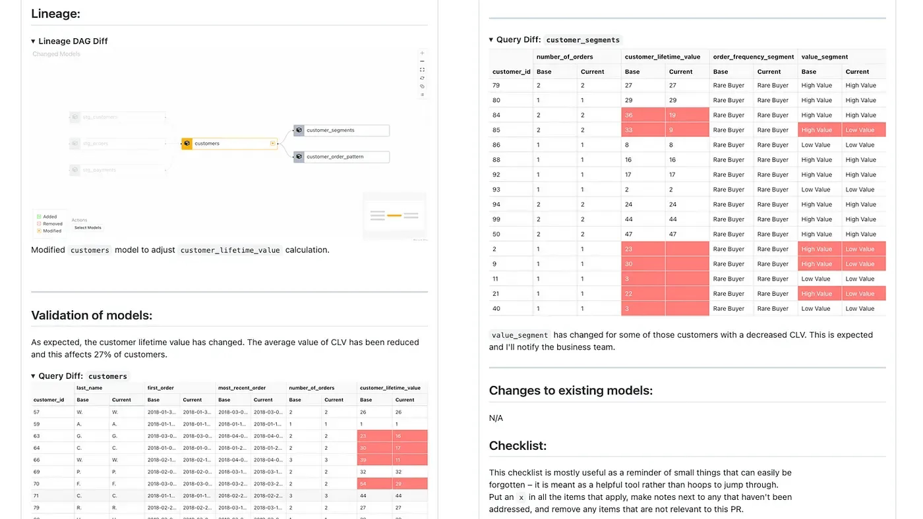This screenshot has height=519, width=923.
Task: Collapse the Lineage DAG Diff section
Action: 33,41
